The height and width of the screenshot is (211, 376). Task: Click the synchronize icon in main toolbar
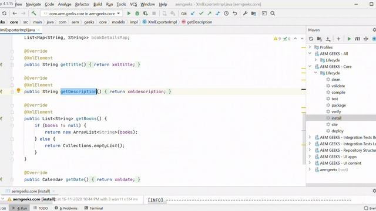(x=4, y=13)
